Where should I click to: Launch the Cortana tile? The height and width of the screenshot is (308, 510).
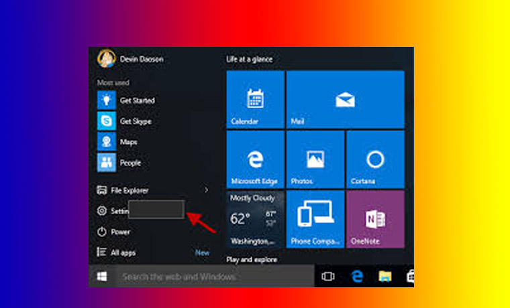(374, 159)
